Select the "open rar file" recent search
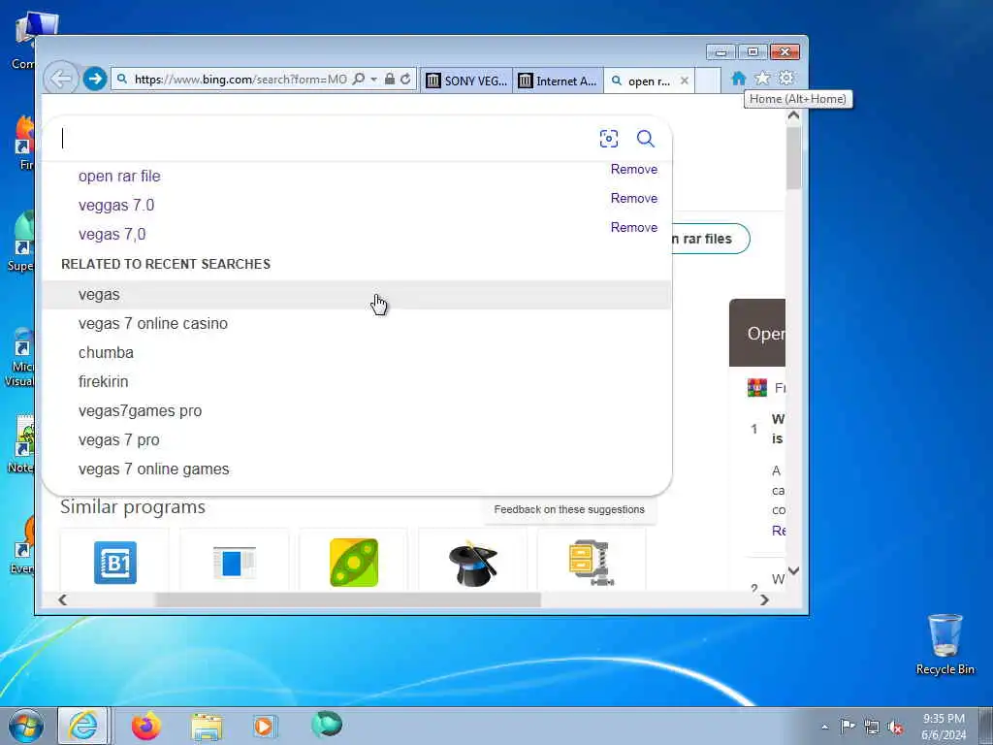The image size is (993, 745). pyautogui.click(x=119, y=177)
